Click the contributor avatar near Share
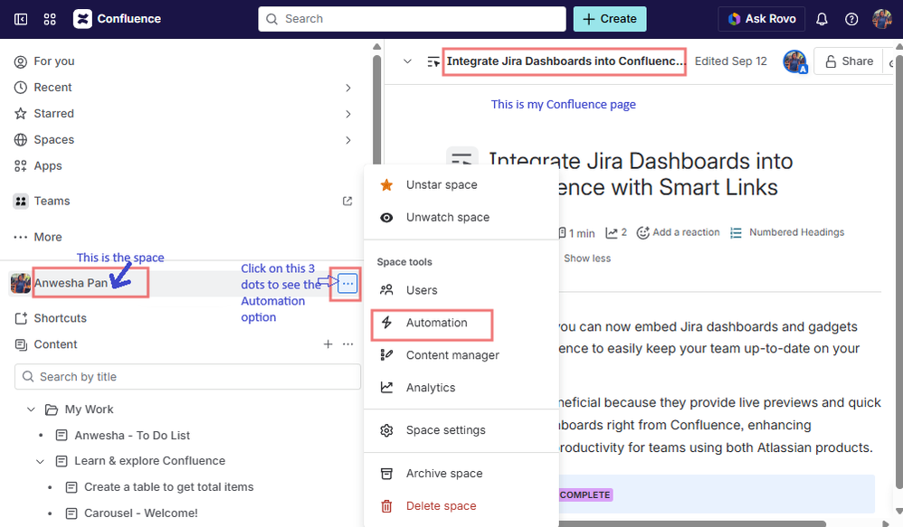This screenshot has height=527, width=903. click(794, 61)
